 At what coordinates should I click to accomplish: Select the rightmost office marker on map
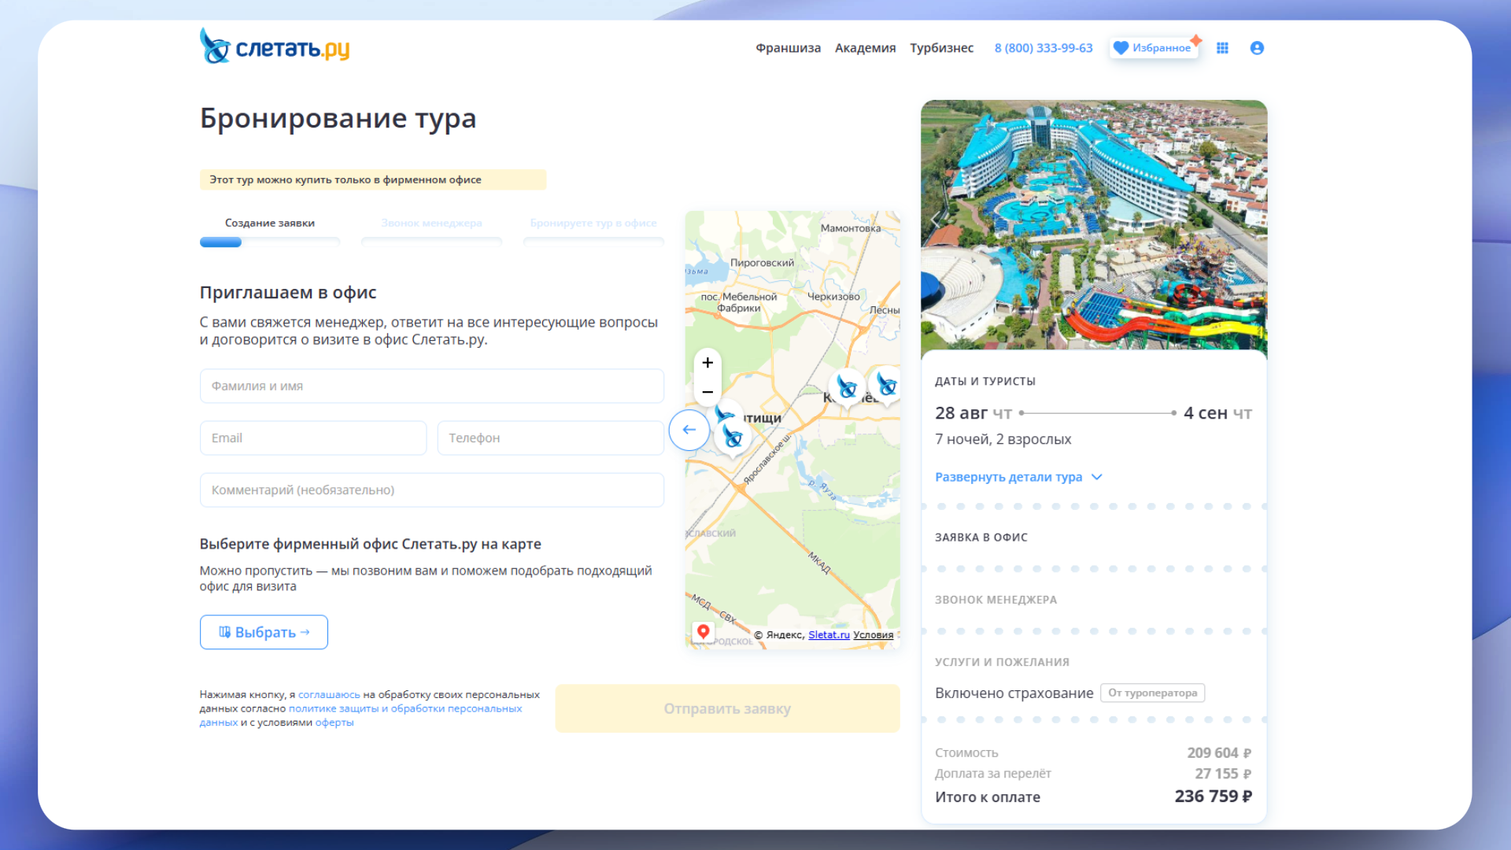[x=887, y=385]
